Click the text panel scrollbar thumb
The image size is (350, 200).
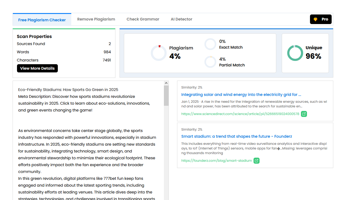(x=166, y=96)
